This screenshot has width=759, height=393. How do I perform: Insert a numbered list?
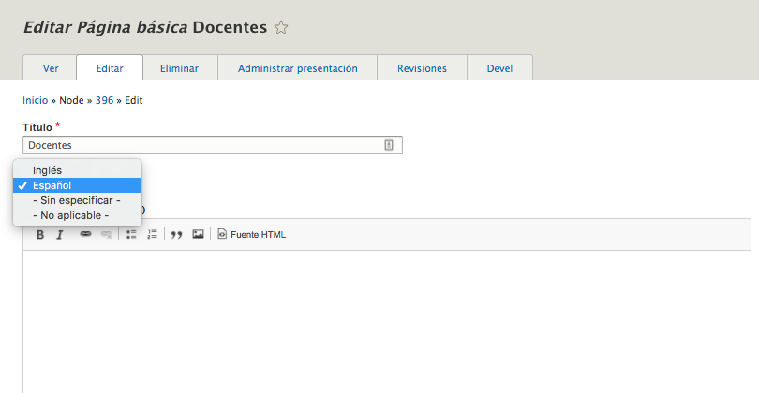click(x=152, y=235)
